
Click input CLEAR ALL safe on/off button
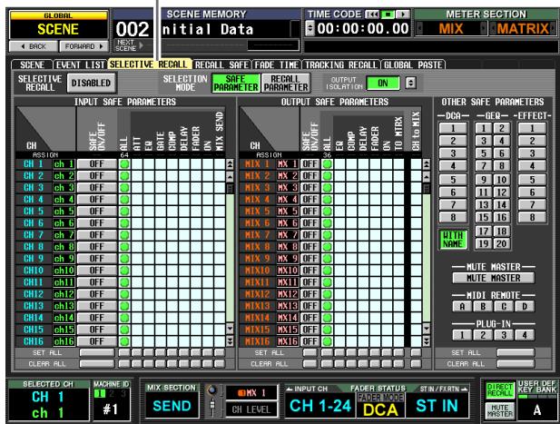click(97, 364)
